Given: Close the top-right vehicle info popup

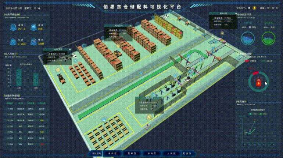Looking at the screenshot, I should coord(236,14).
